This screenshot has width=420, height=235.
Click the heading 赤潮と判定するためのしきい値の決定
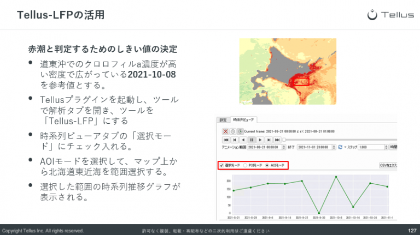coord(103,49)
